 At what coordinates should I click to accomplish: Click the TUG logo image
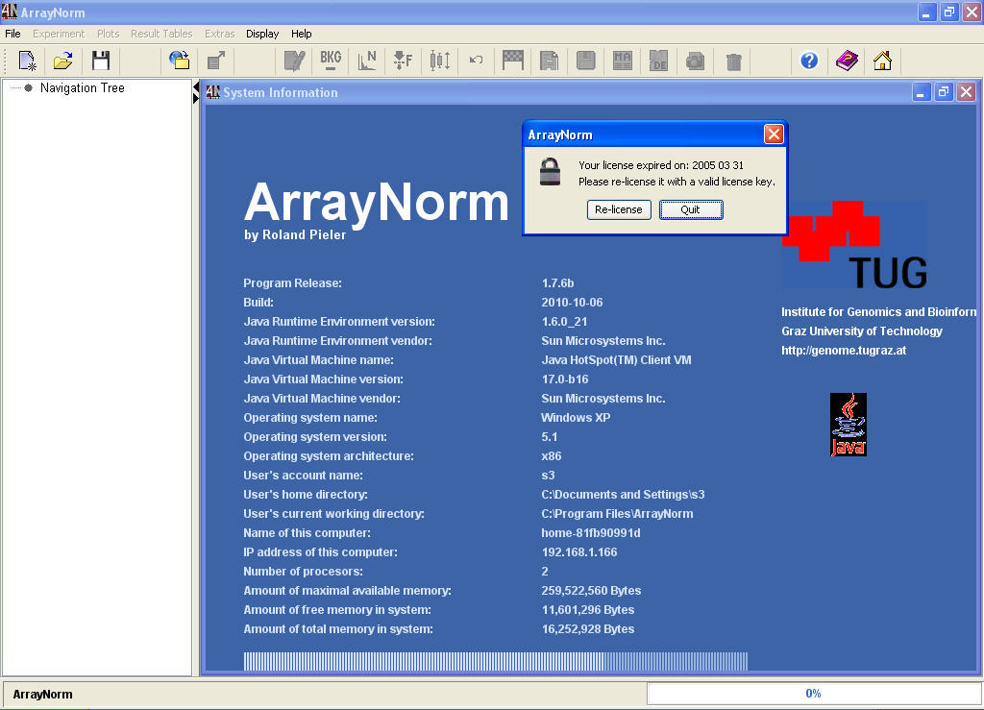coord(854,245)
